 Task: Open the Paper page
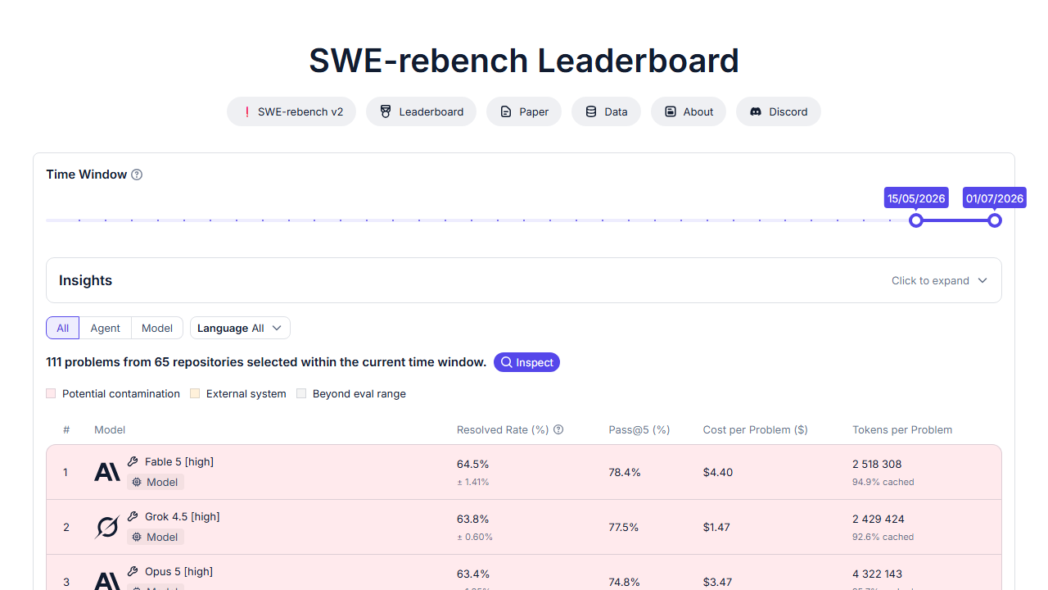point(524,111)
